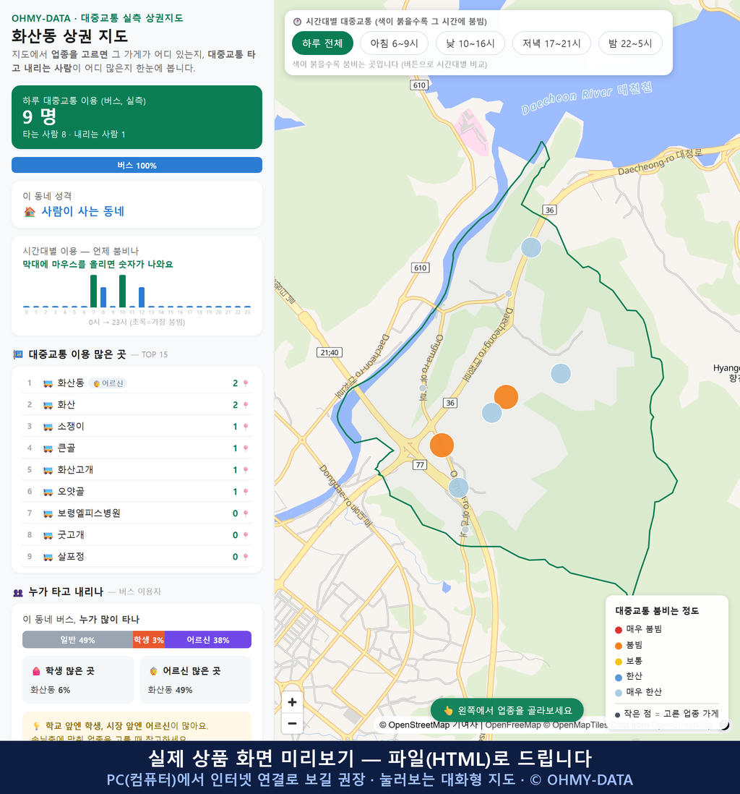
Task: Click the blue bar at hour 12
Action: (142, 297)
